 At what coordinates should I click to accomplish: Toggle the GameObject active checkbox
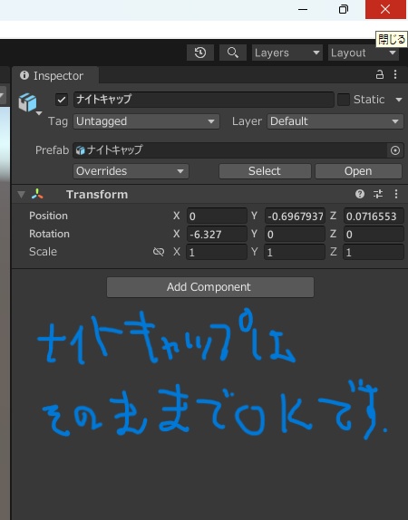62,100
